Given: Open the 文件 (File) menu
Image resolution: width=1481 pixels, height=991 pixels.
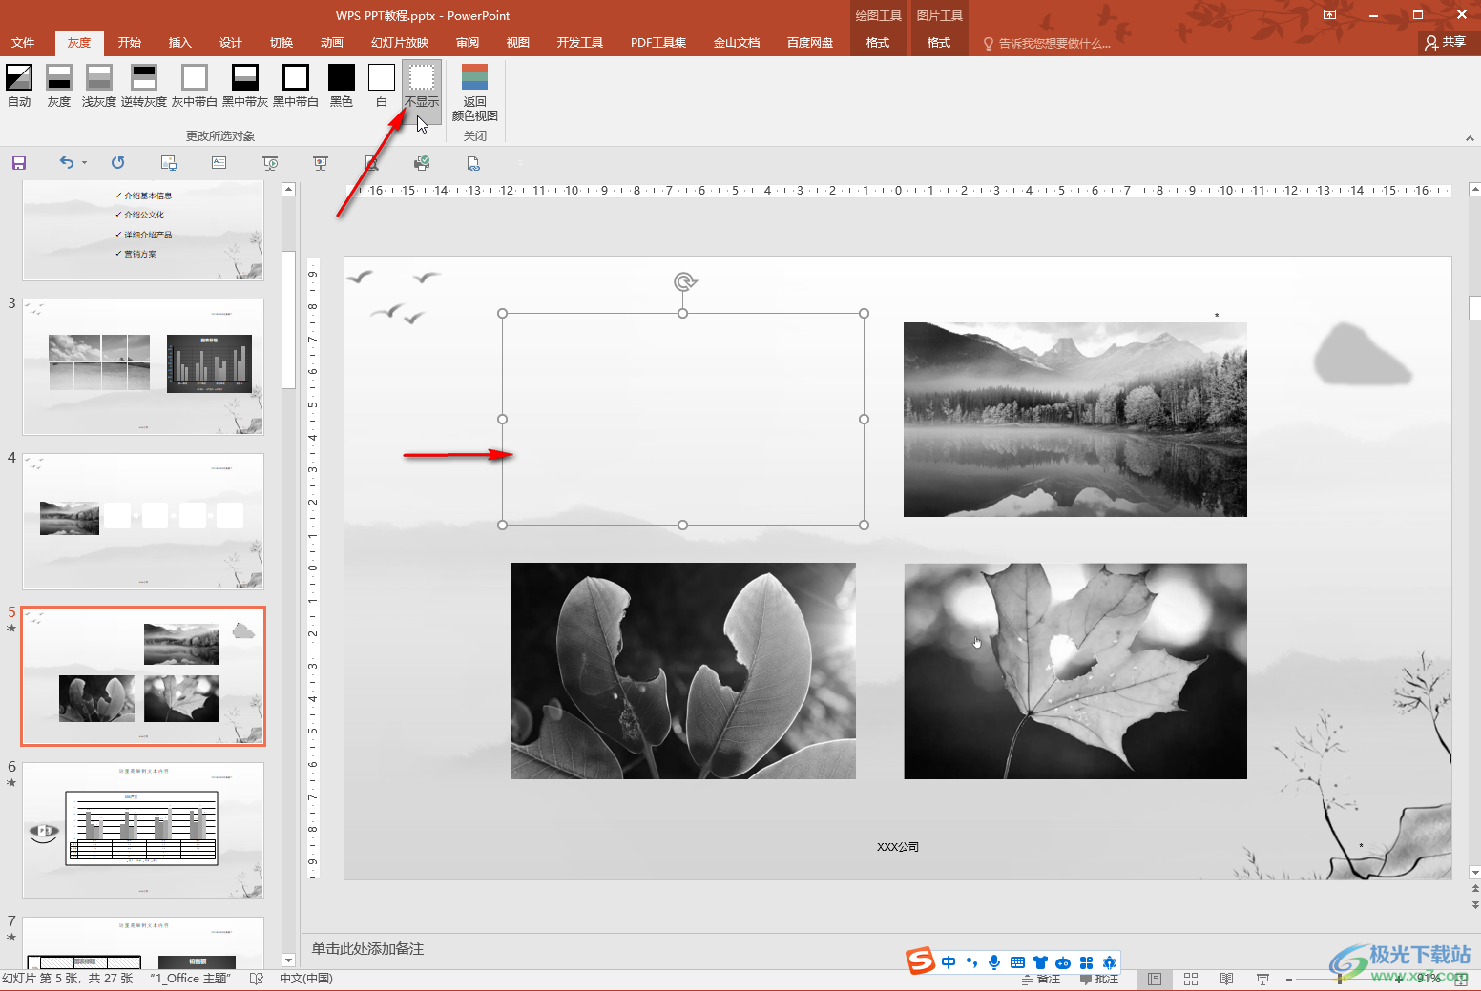Looking at the screenshot, I should point(23,43).
